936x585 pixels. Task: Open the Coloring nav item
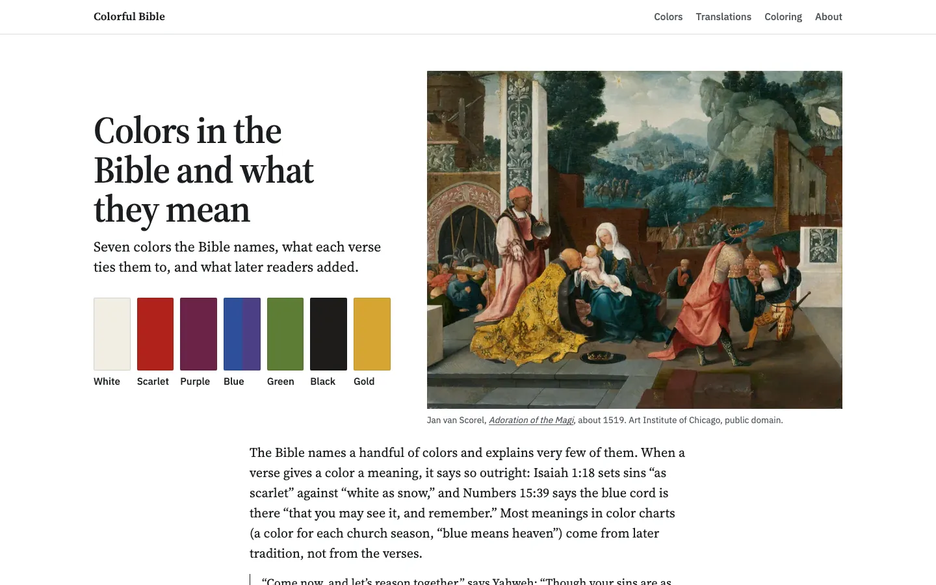click(783, 17)
